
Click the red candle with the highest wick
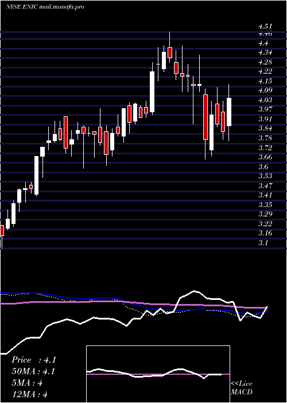point(169,52)
